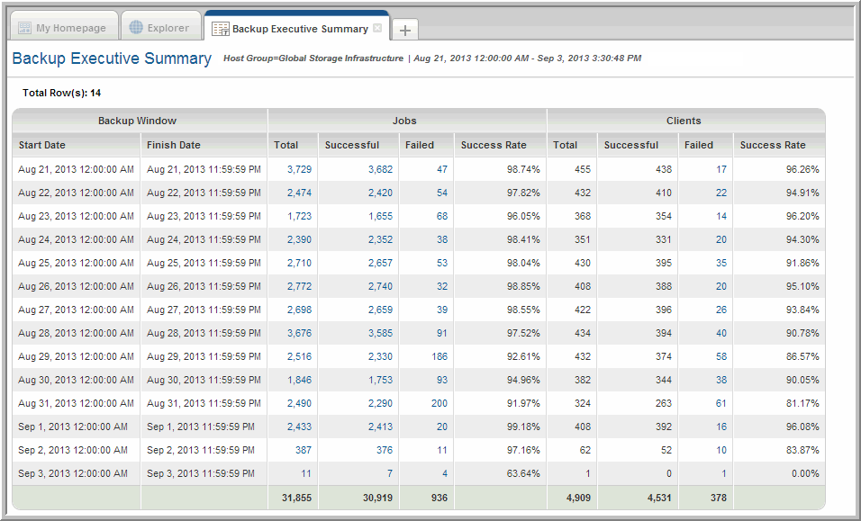Open the 200 failed jobs link for Aug 31

pyautogui.click(x=439, y=403)
